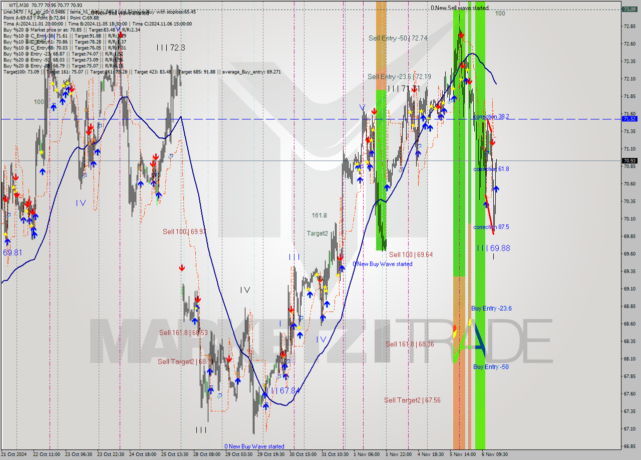
Task: Click the '23 Oct 06:30' time label
Action: (79, 454)
